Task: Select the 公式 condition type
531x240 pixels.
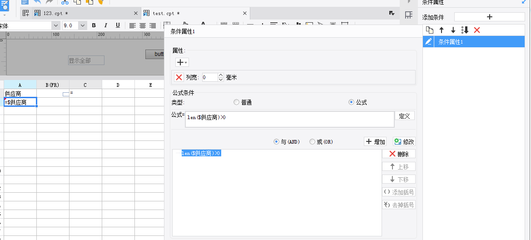Action: pos(351,102)
